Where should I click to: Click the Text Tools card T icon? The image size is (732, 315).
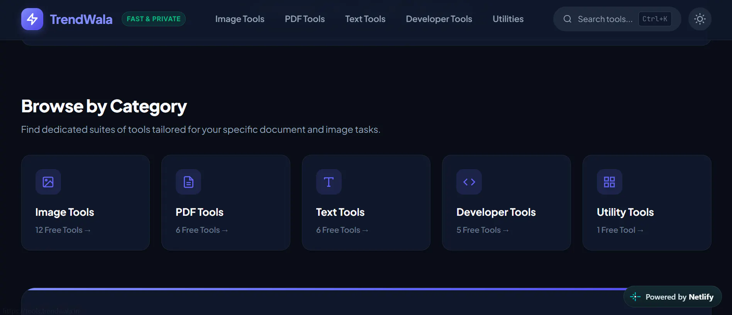click(x=329, y=182)
